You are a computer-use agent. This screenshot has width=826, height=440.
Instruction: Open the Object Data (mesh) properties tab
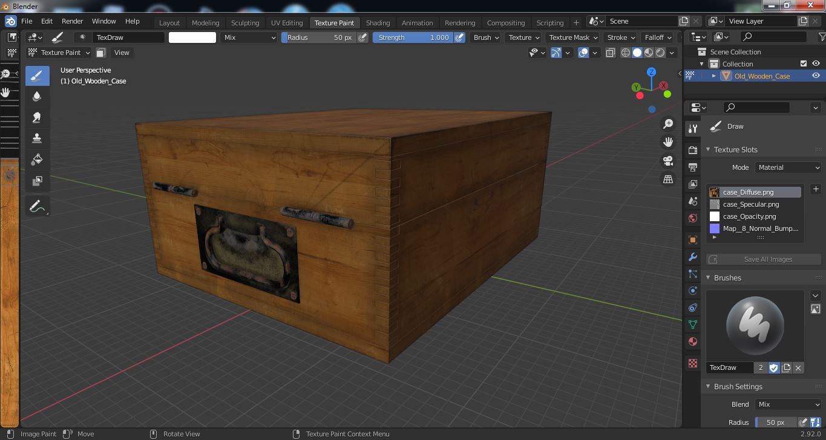[693, 325]
